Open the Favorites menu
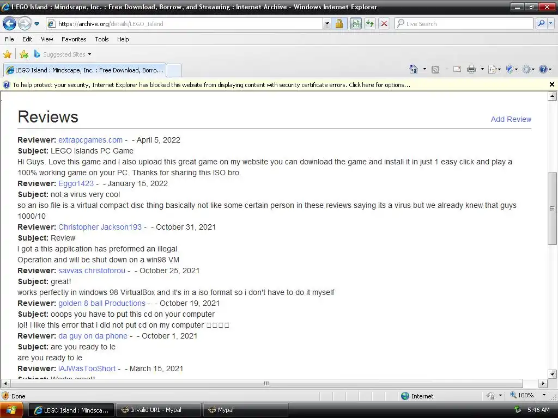558x418 pixels. point(74,39)
